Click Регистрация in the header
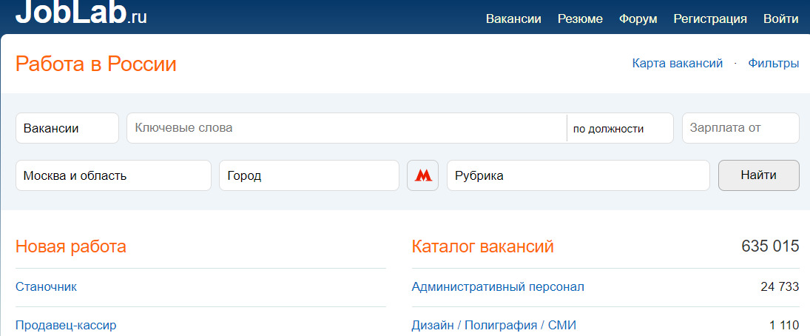The height and width of the screenshot is (336, 810). [710, 19]
